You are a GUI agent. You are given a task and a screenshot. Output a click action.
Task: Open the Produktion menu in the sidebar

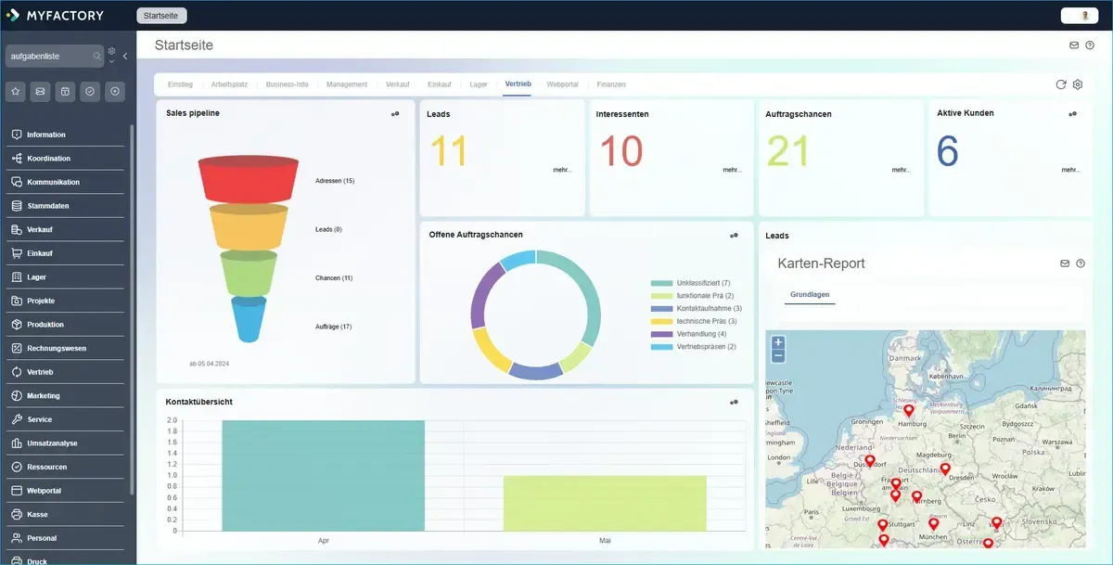coord(45,325)
